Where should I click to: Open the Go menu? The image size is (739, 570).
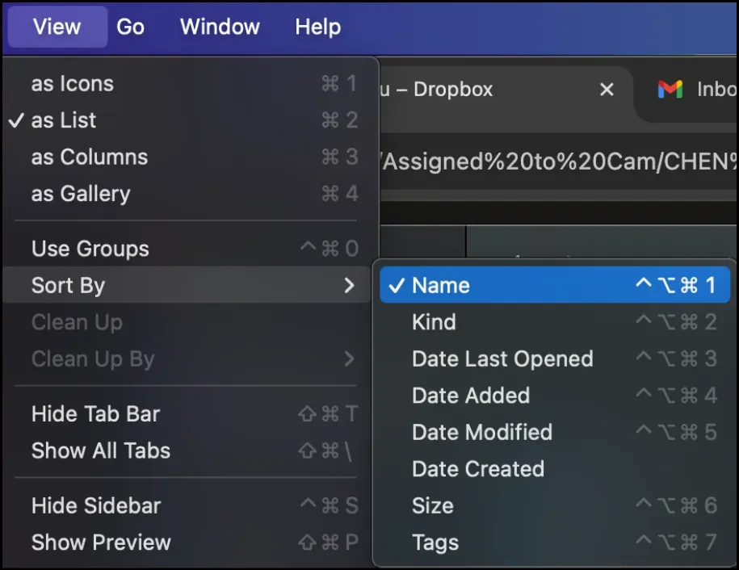coord(130,27)
